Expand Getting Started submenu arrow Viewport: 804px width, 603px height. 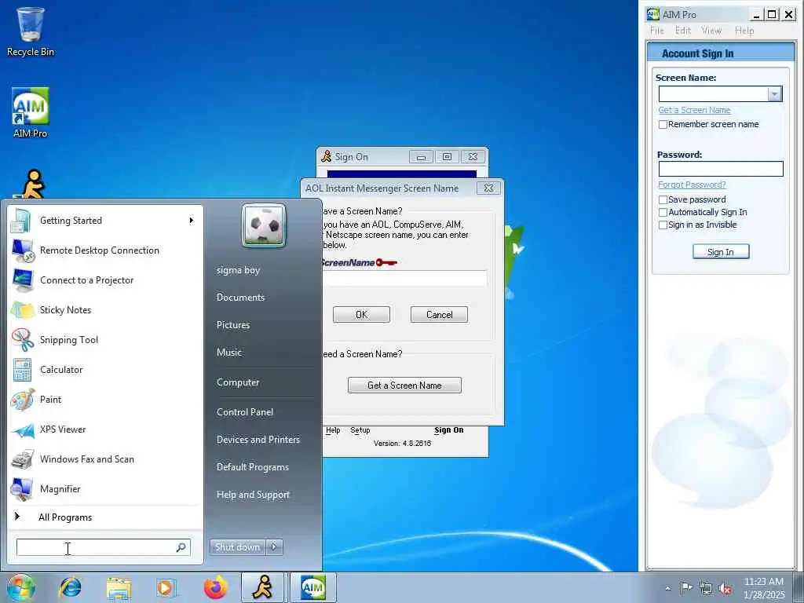[192, 221]
